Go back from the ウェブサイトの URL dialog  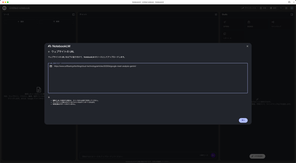[x=49, y=52]
